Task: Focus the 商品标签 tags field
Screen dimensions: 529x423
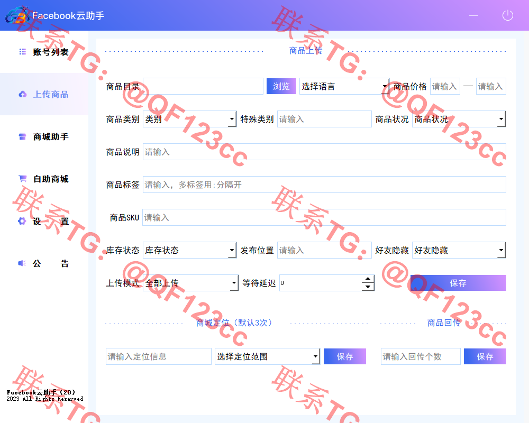Action: (325, 185)
